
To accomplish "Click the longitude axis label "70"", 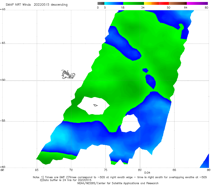I will click(x=71, y=170).
